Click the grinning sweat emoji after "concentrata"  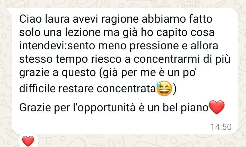point(164,89)
